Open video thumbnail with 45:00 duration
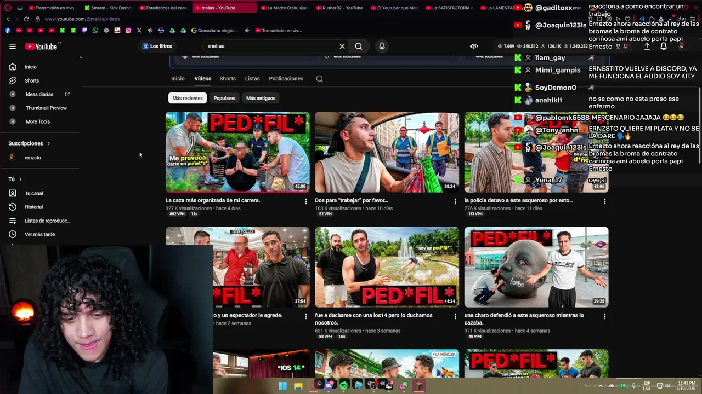Image resolution: width=702 pixels, height=394 pixels. [237, 152]
